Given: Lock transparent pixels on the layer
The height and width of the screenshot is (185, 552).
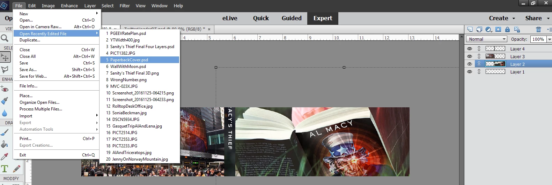Looking at the screenshot, I should click(x=517, y=30).
